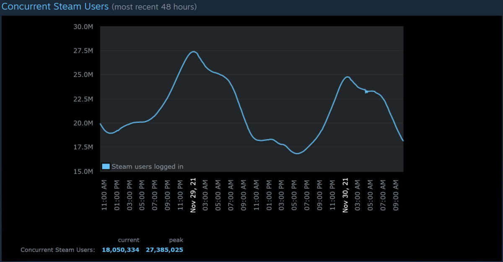Viewport: 503px width, 262px height.
Task: Click the most recent 48 hours subtitle
Action: (154, 7)
